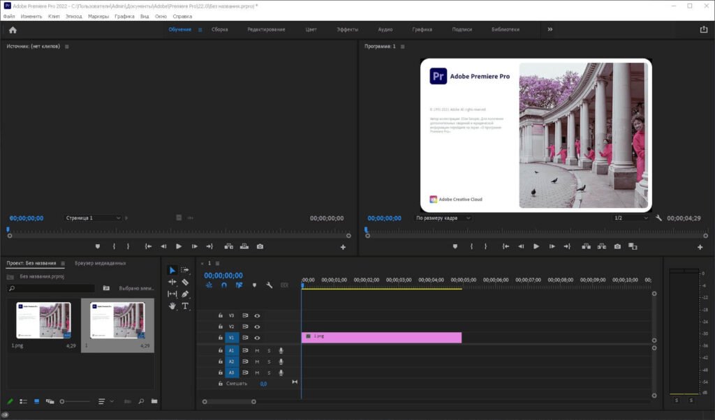Toggle visibility eye of track V2
715x420 pixels.
pyautogui.click(x=257, y=327)
